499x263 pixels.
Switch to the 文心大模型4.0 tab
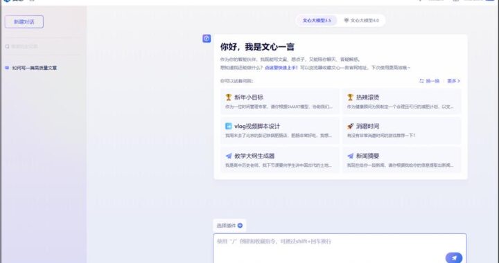(x=361, y=21)
